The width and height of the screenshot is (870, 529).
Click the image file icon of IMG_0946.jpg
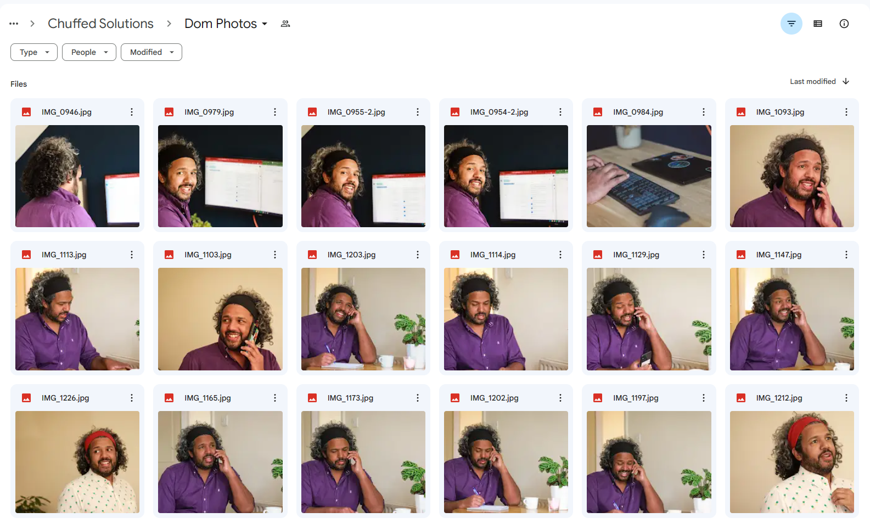[x=26, y=112]
